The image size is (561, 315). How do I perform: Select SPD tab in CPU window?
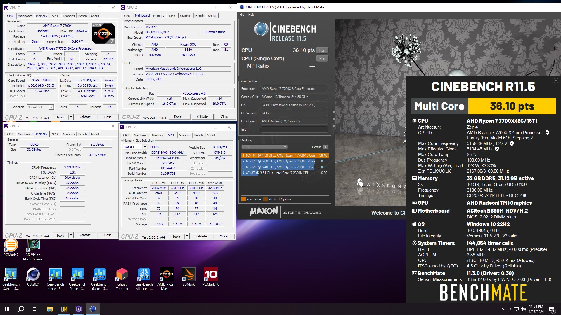55,16
